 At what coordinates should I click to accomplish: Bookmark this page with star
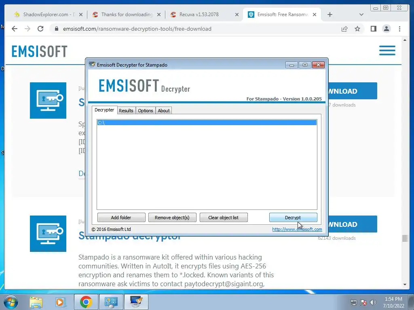(357, 29)
